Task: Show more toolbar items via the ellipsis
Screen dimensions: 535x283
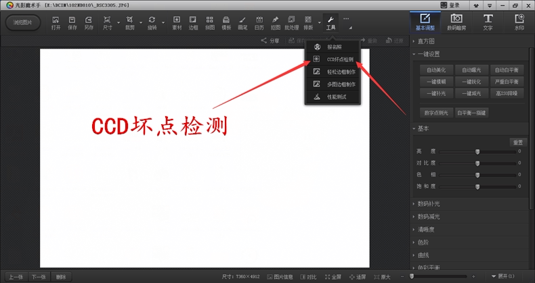Action: pos(346,19)
